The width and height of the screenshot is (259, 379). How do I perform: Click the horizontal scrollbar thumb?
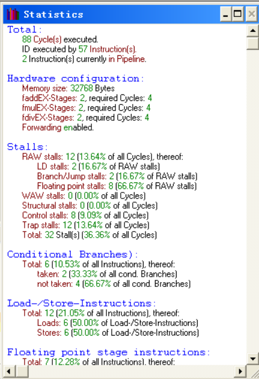tap(22, 372)
